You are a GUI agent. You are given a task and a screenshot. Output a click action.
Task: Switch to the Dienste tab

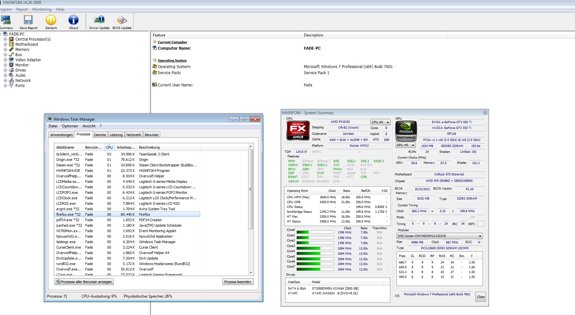click(100, 135)
